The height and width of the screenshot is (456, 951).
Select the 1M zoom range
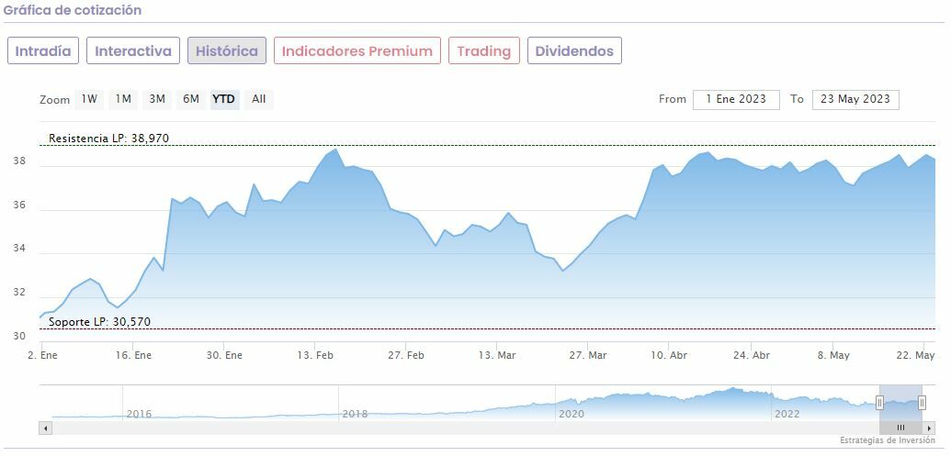point(123,99)
